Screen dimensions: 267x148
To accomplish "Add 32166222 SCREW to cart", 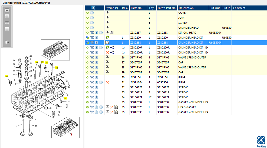I will [x=92, y=87].
